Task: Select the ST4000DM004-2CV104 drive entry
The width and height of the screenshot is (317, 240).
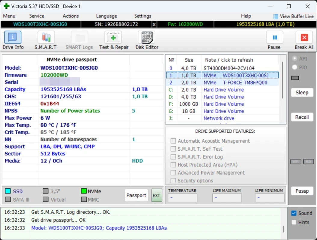Action: click(x=229, y=68)
